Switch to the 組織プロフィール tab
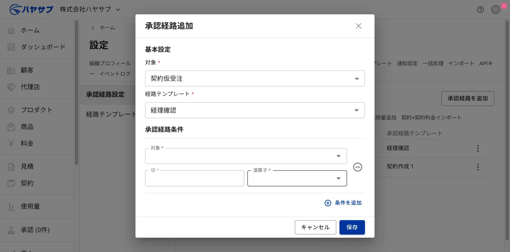This screenshot has width=510, height=252. [110, 63]
